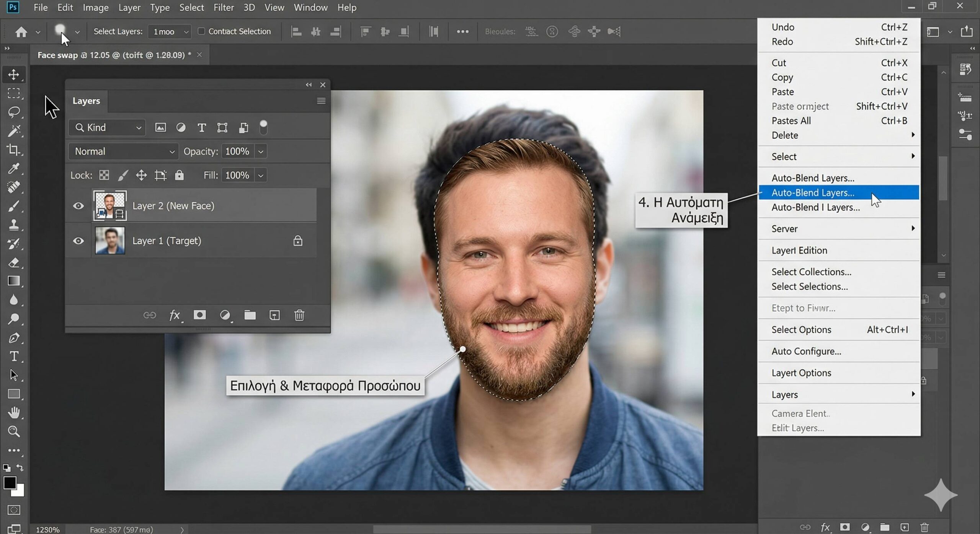Select the Zoom tool in toolbar

(x=14, y=431)
